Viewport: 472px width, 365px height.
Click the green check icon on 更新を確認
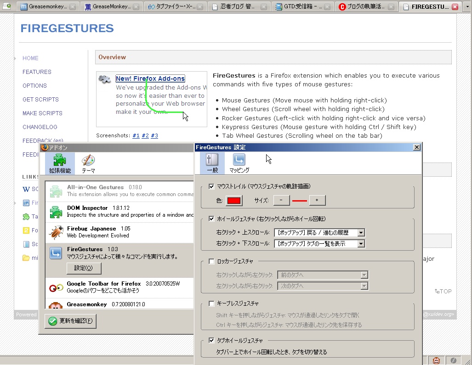pos(53,321)
